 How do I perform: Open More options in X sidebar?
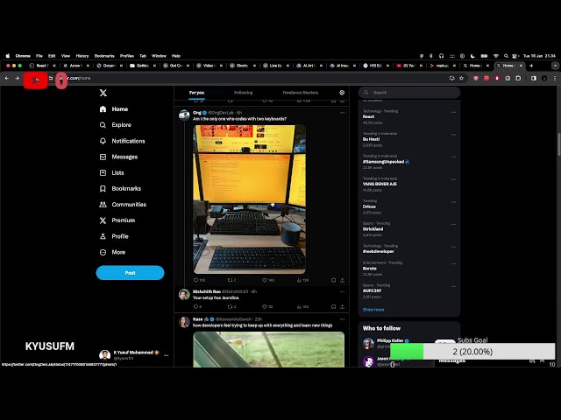[112, 252]
